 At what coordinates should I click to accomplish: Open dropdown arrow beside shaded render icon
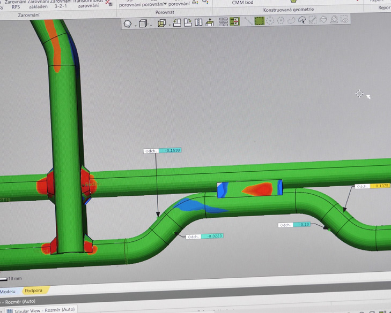(x=135, y=25)
